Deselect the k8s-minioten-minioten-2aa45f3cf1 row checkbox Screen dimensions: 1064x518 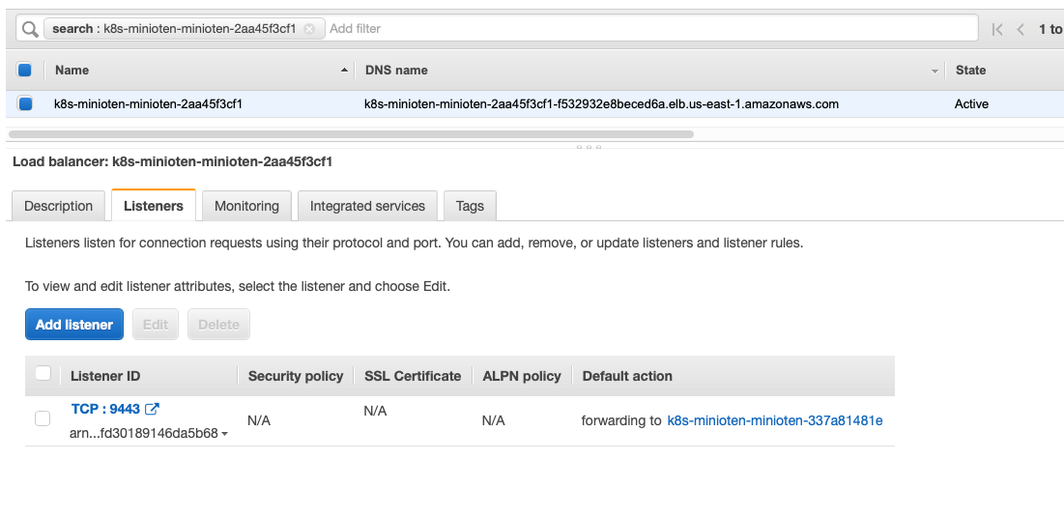coord(25,103)
